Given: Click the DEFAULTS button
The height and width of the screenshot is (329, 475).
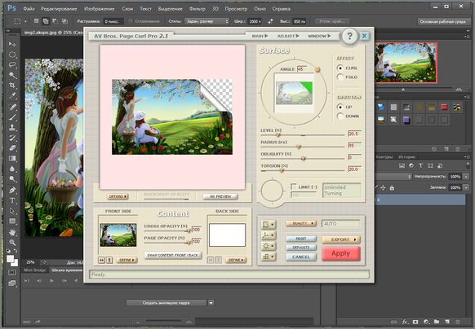Looking at the screenshot, I should click(301, 248).
